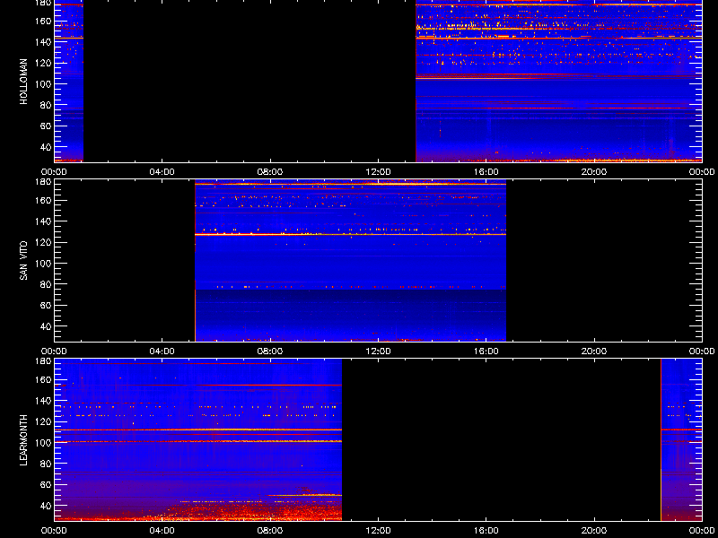The image size is (718, 538).
Task: Select the 80 frequency label on San Vito axis
Action: [x=46, y=284]
